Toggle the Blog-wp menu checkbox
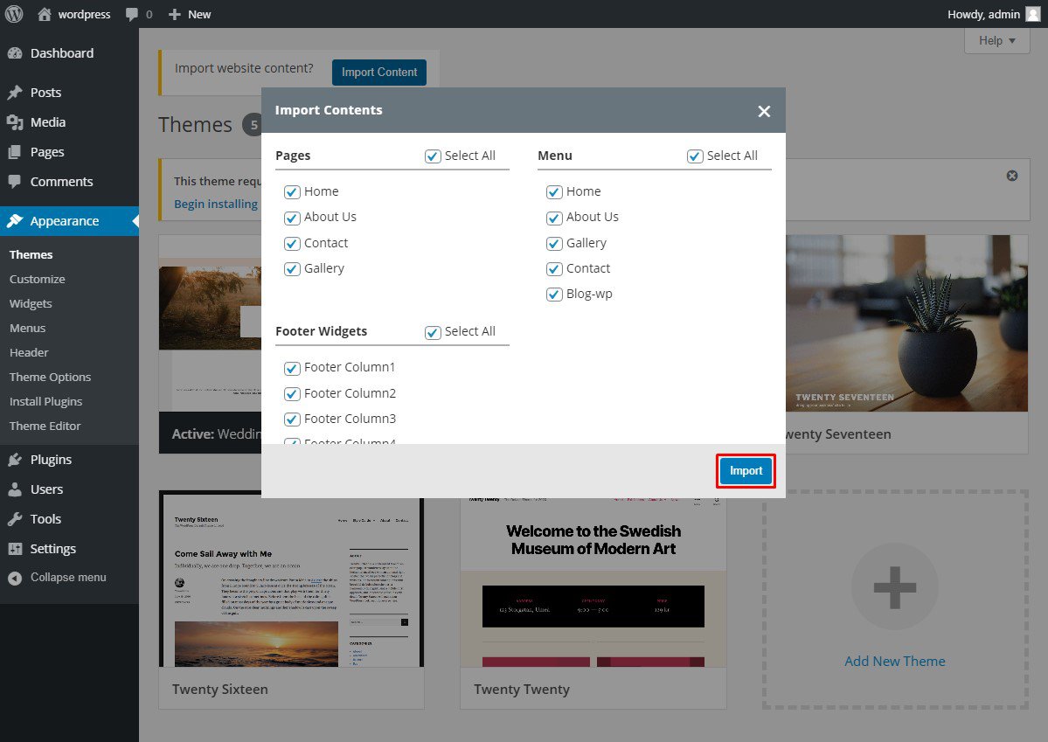Screen dimensions: 1048x742 click(x=554, y=295)
